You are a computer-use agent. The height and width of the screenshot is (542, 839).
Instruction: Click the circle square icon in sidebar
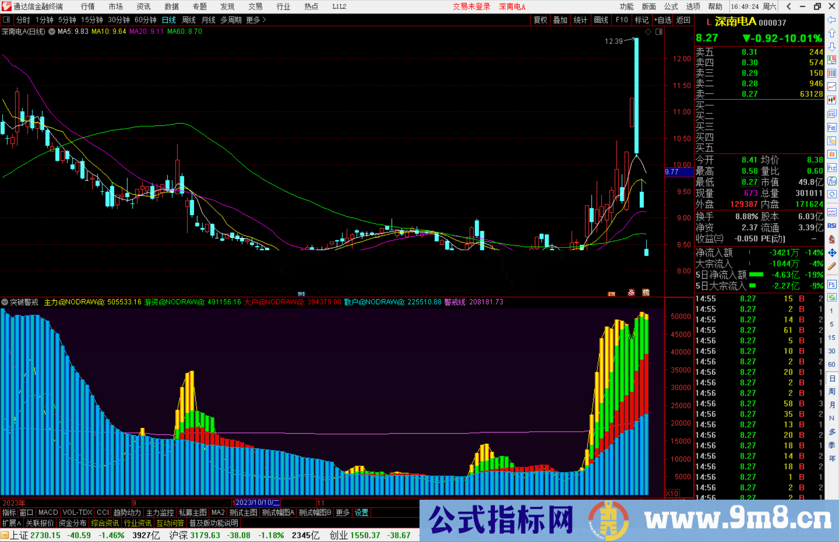pyautogui.click(x=832, y=194)
